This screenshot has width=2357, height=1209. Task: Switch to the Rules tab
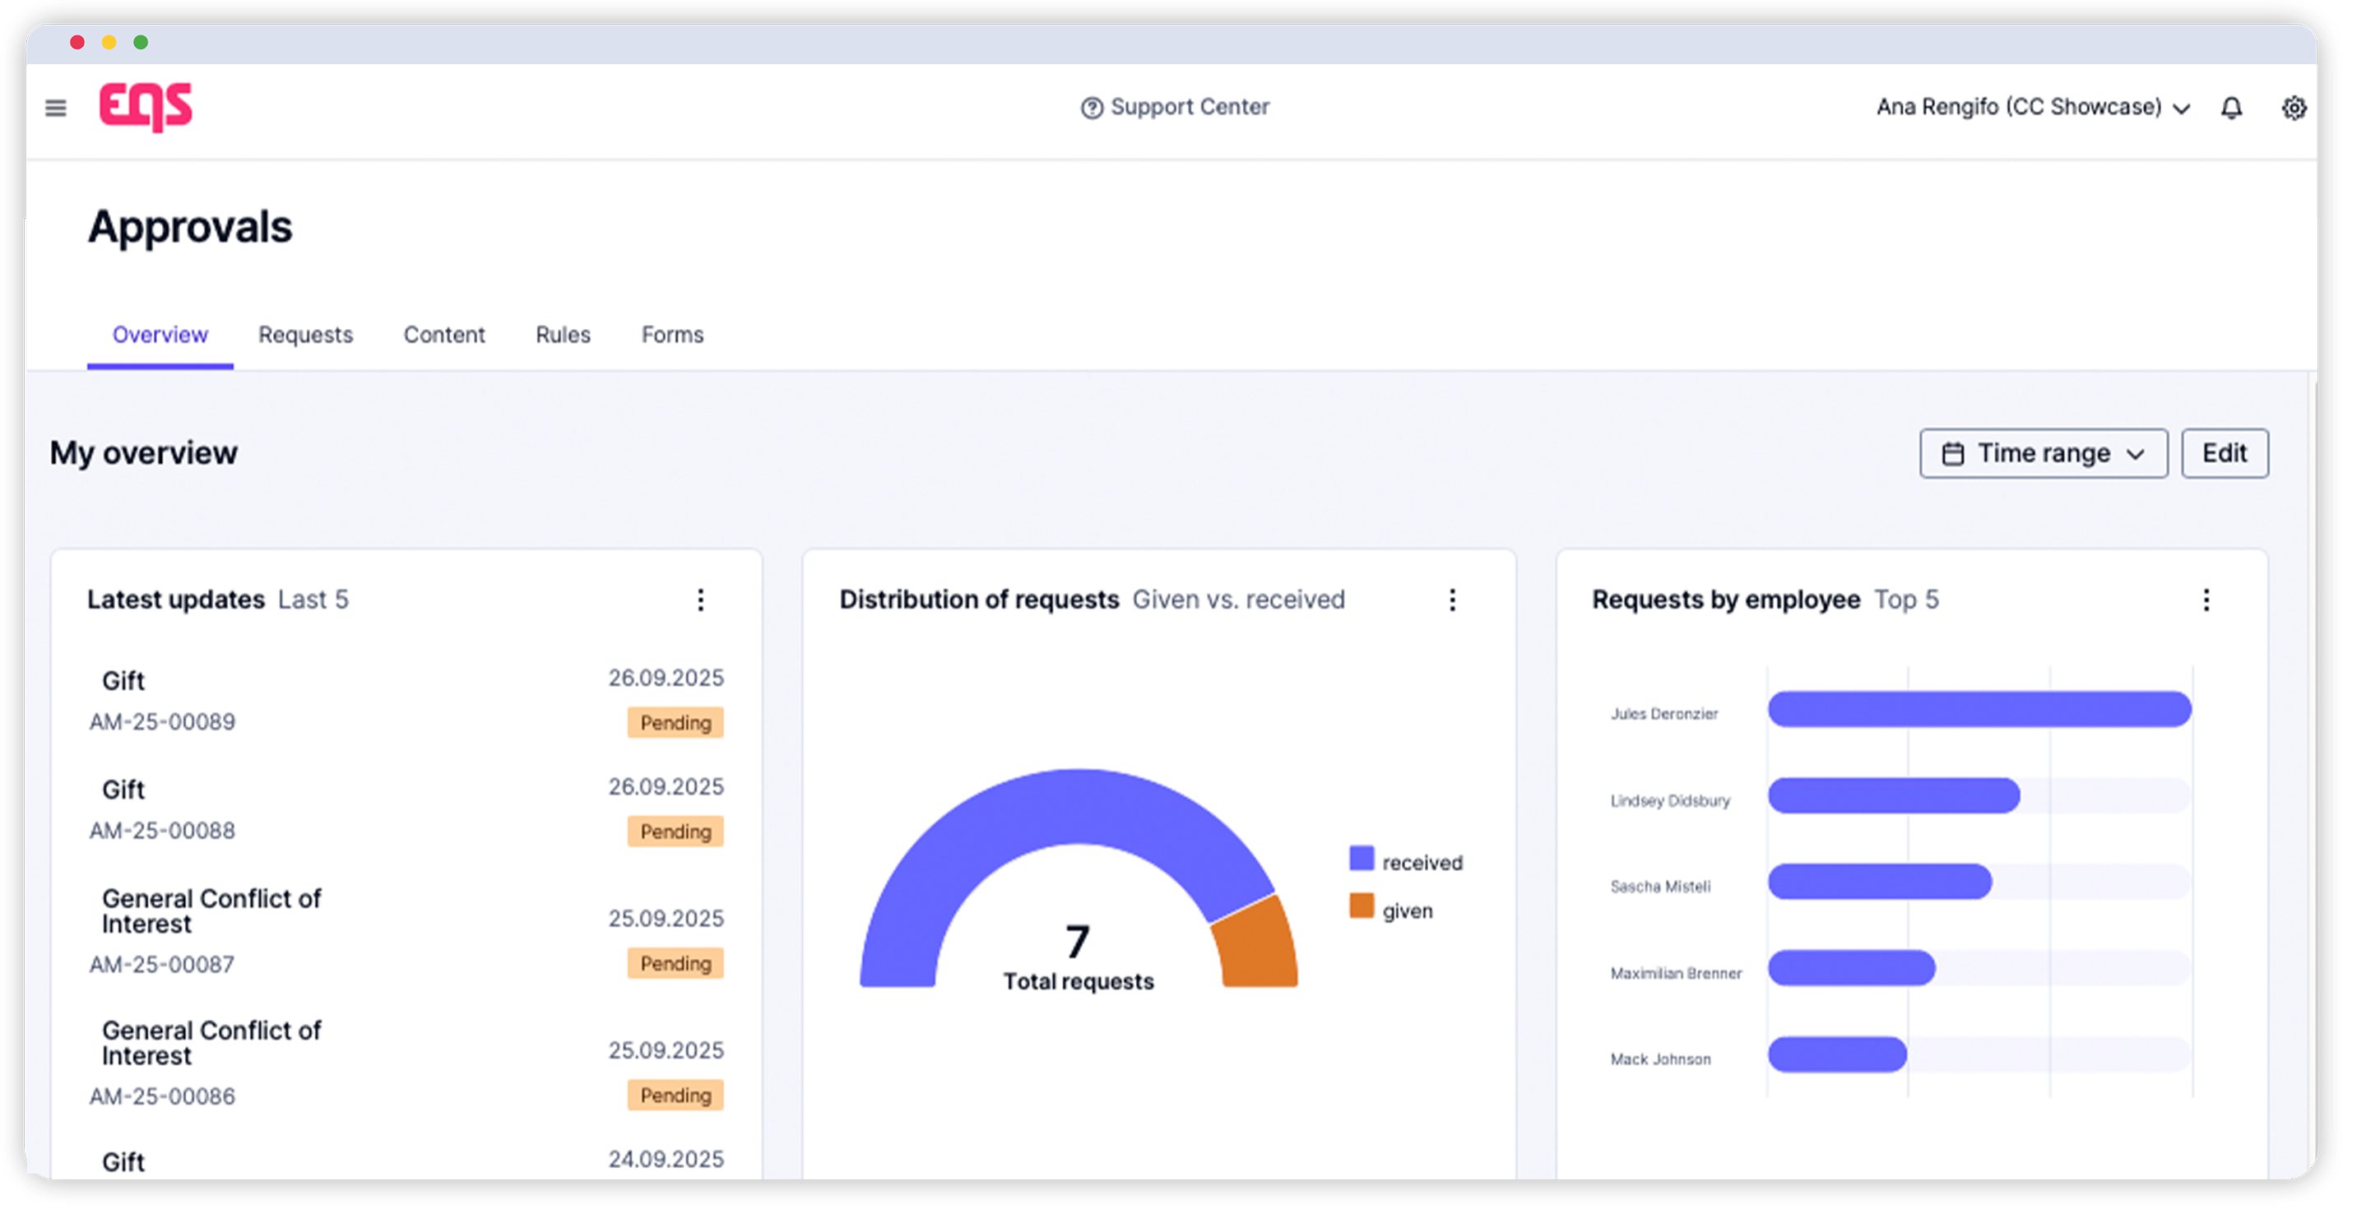click(x=563, y=335)
